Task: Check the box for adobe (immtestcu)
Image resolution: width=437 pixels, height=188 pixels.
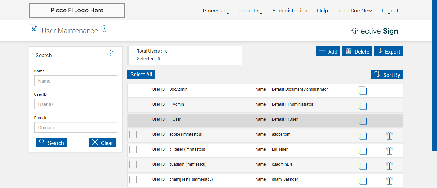Action: pos(133,135)
